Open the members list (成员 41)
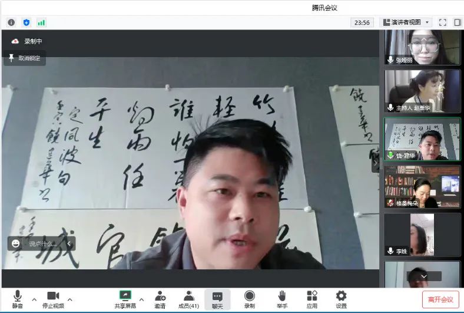Screen dimensions: 464x313 point(188,299)
